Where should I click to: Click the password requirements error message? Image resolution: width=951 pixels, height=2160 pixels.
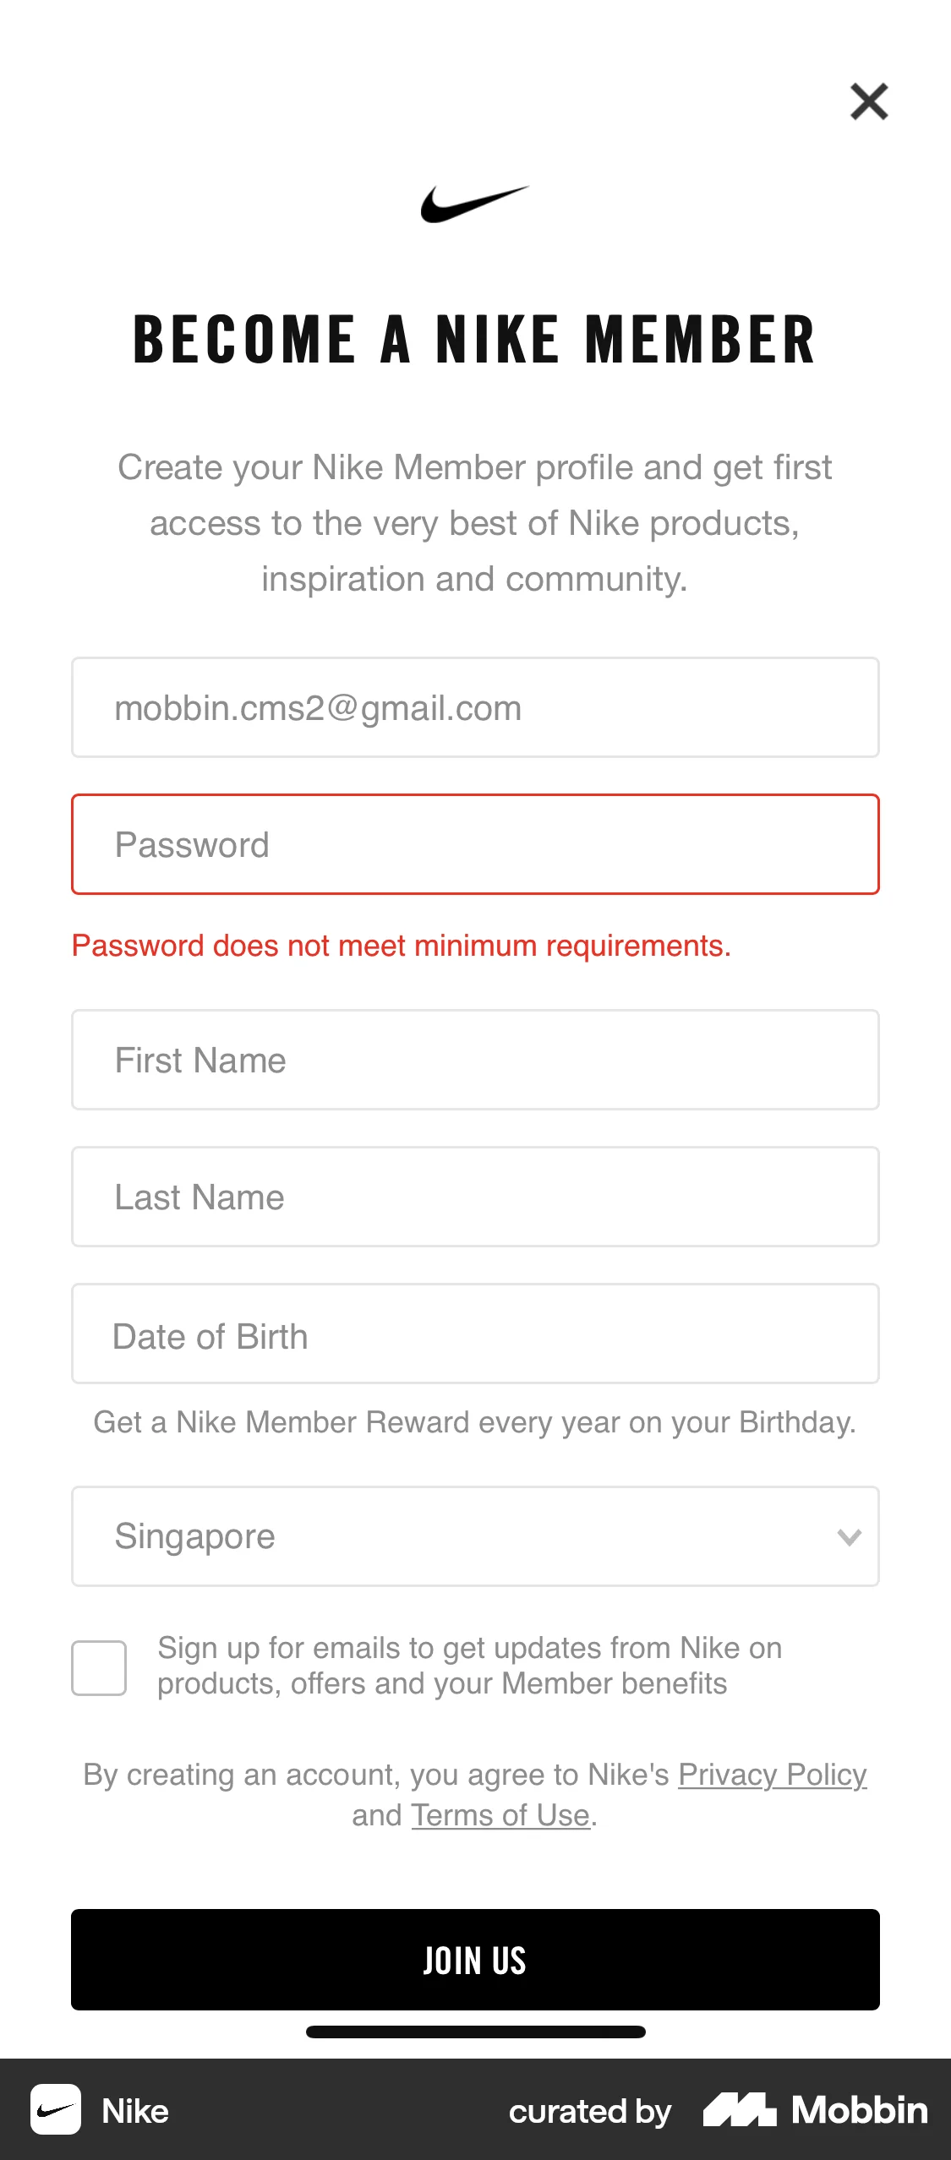(x=401, y=946)
